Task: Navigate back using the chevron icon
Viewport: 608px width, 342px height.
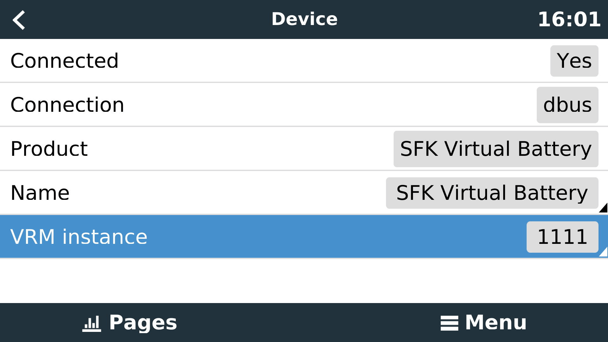Action: point(19,19)
